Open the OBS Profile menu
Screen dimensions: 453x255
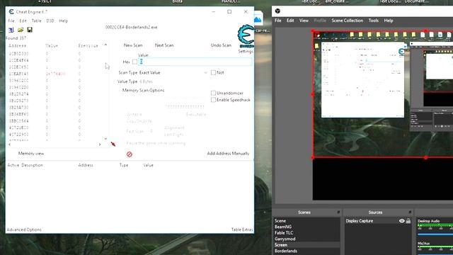click(x=320, y=21)
